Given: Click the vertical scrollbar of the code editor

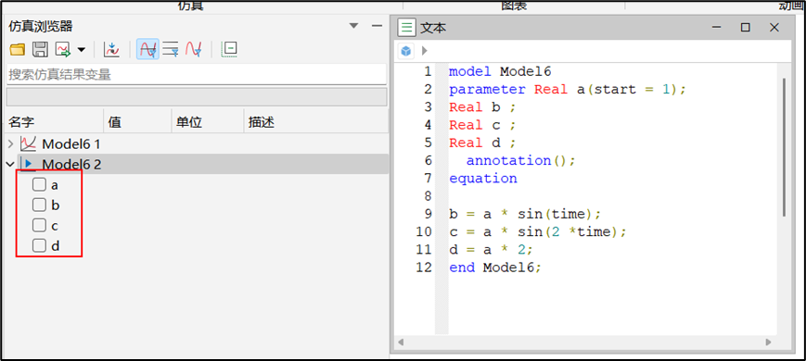Looking at the screenshot, I should pyautogui.click(x=784, y=146).
